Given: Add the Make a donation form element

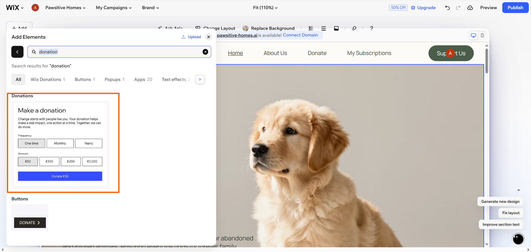Looking at the screenshot, I should tap(60, 145).
